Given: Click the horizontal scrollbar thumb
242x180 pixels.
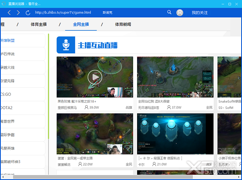Looking at the screenshot, I should point(103,177).
